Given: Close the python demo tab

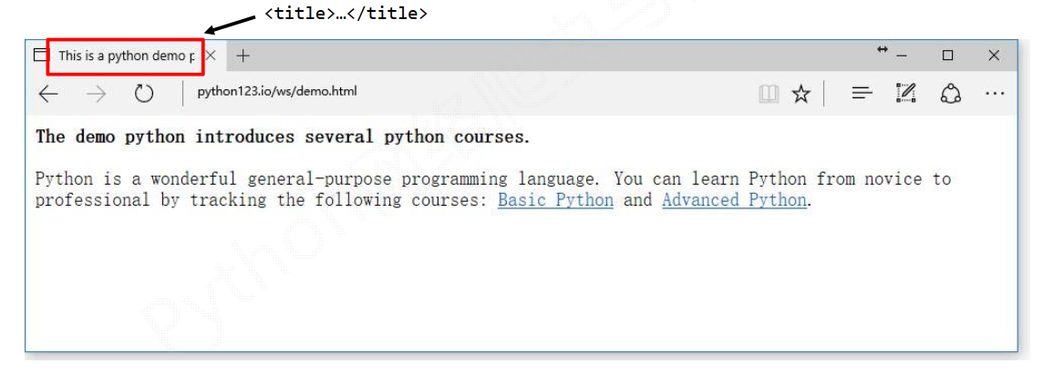Looking at the screenshot, I should tap(211, 56).
